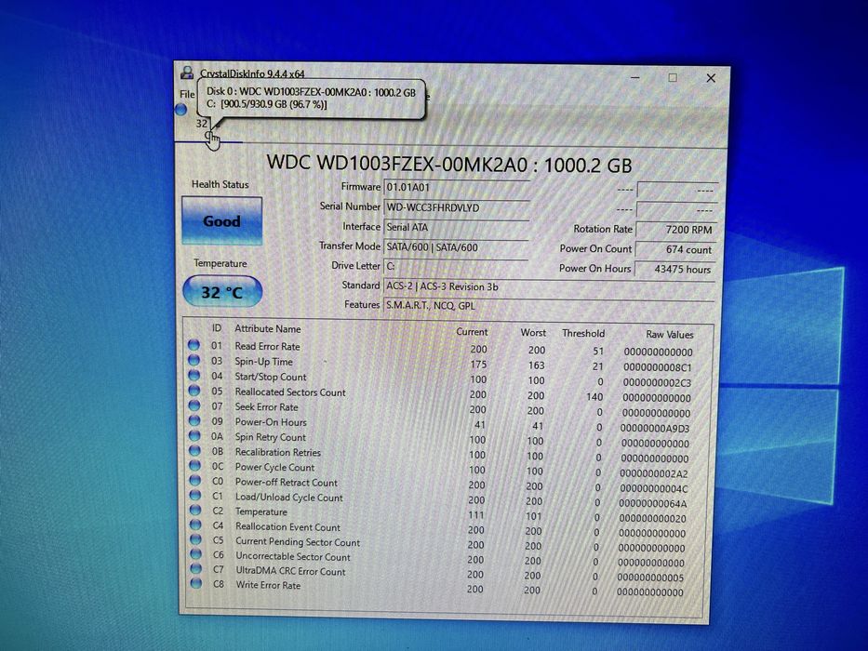
Task: Click the status orb for Spin-Up Time
Action: pyautogui.click(x=194, y=360)
